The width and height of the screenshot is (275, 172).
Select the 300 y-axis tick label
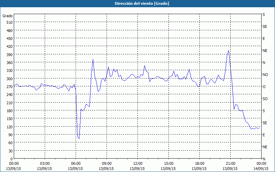click(10, 79)
